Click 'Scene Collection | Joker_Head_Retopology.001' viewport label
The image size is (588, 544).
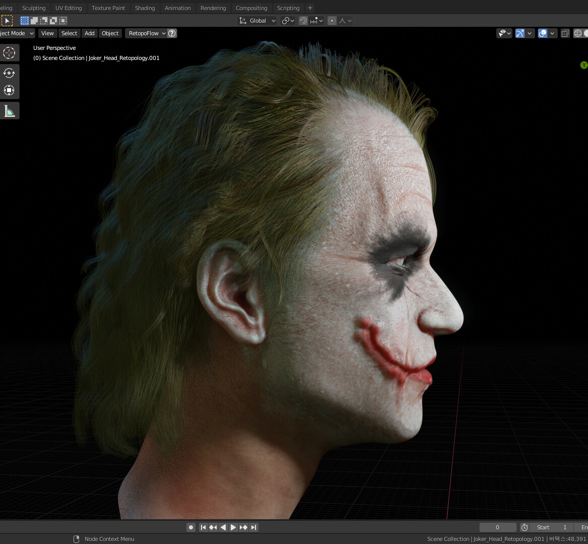click(96, 58)
